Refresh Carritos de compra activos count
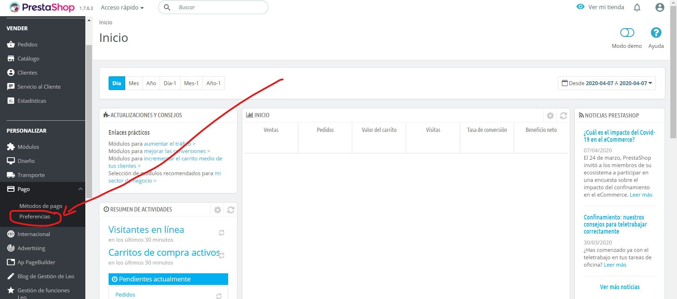 click(222, 255)
